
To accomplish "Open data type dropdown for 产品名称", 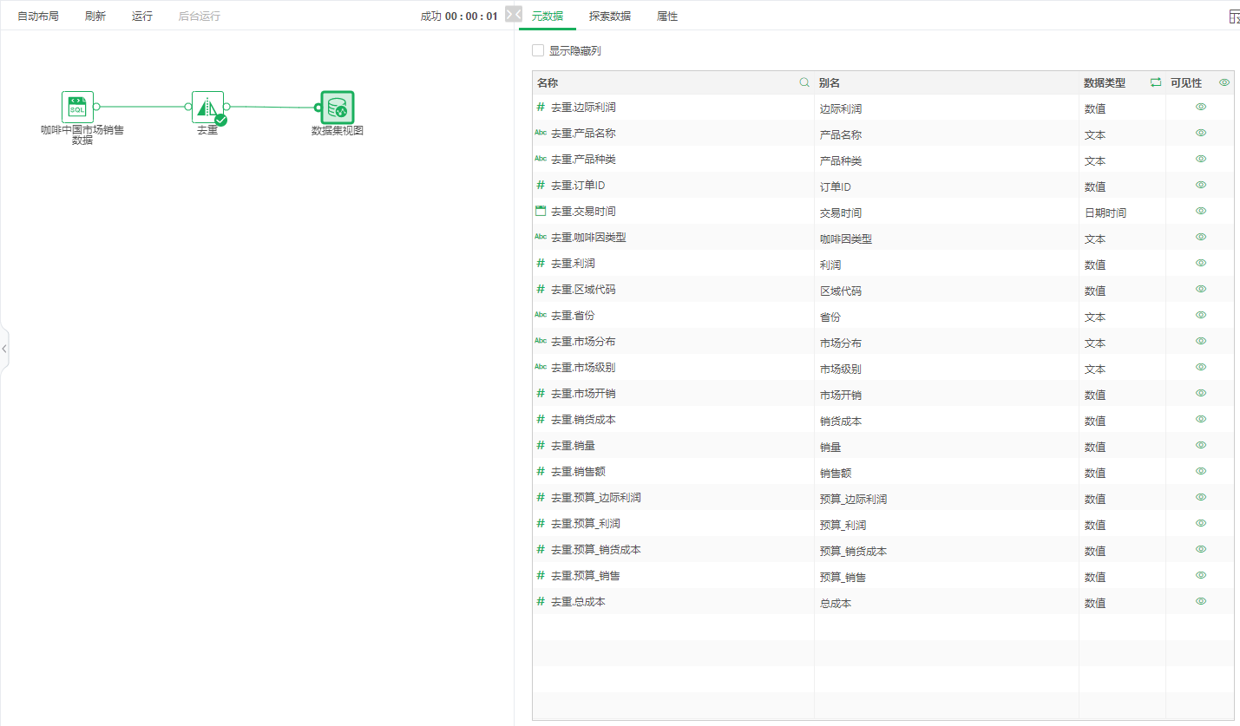I will 1119,134.
